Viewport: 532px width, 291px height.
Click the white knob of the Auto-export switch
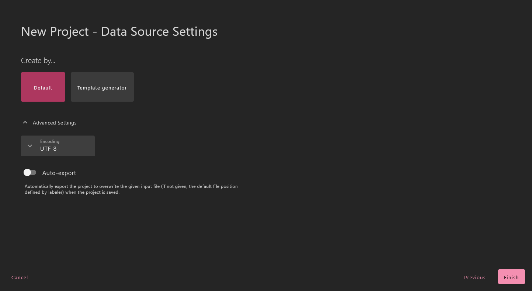point(27,172)
